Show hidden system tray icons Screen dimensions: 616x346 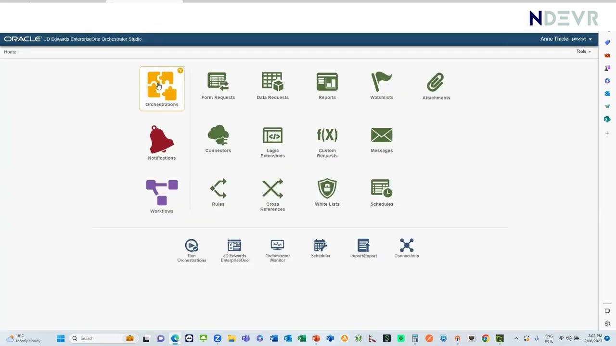pyautogui.click(x=516, y=338)
